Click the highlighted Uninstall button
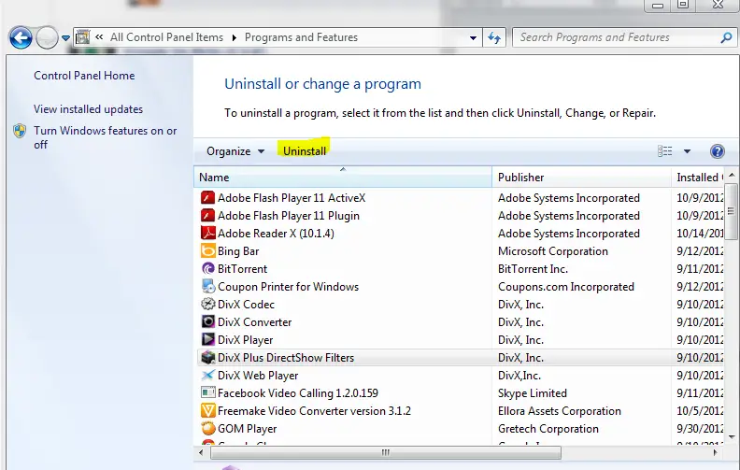This screenshot has height=470, width=740. tap(305, 151)
